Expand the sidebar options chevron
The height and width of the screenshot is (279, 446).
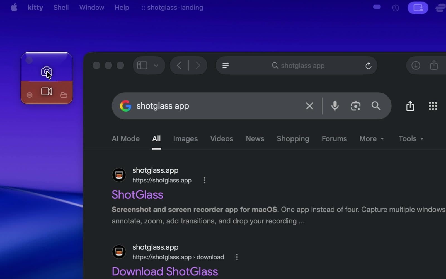point(156,66)
